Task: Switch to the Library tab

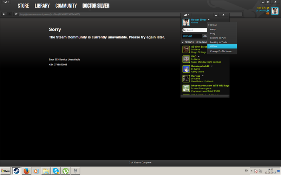Action: pyautogui.click(x=42, y=6)
